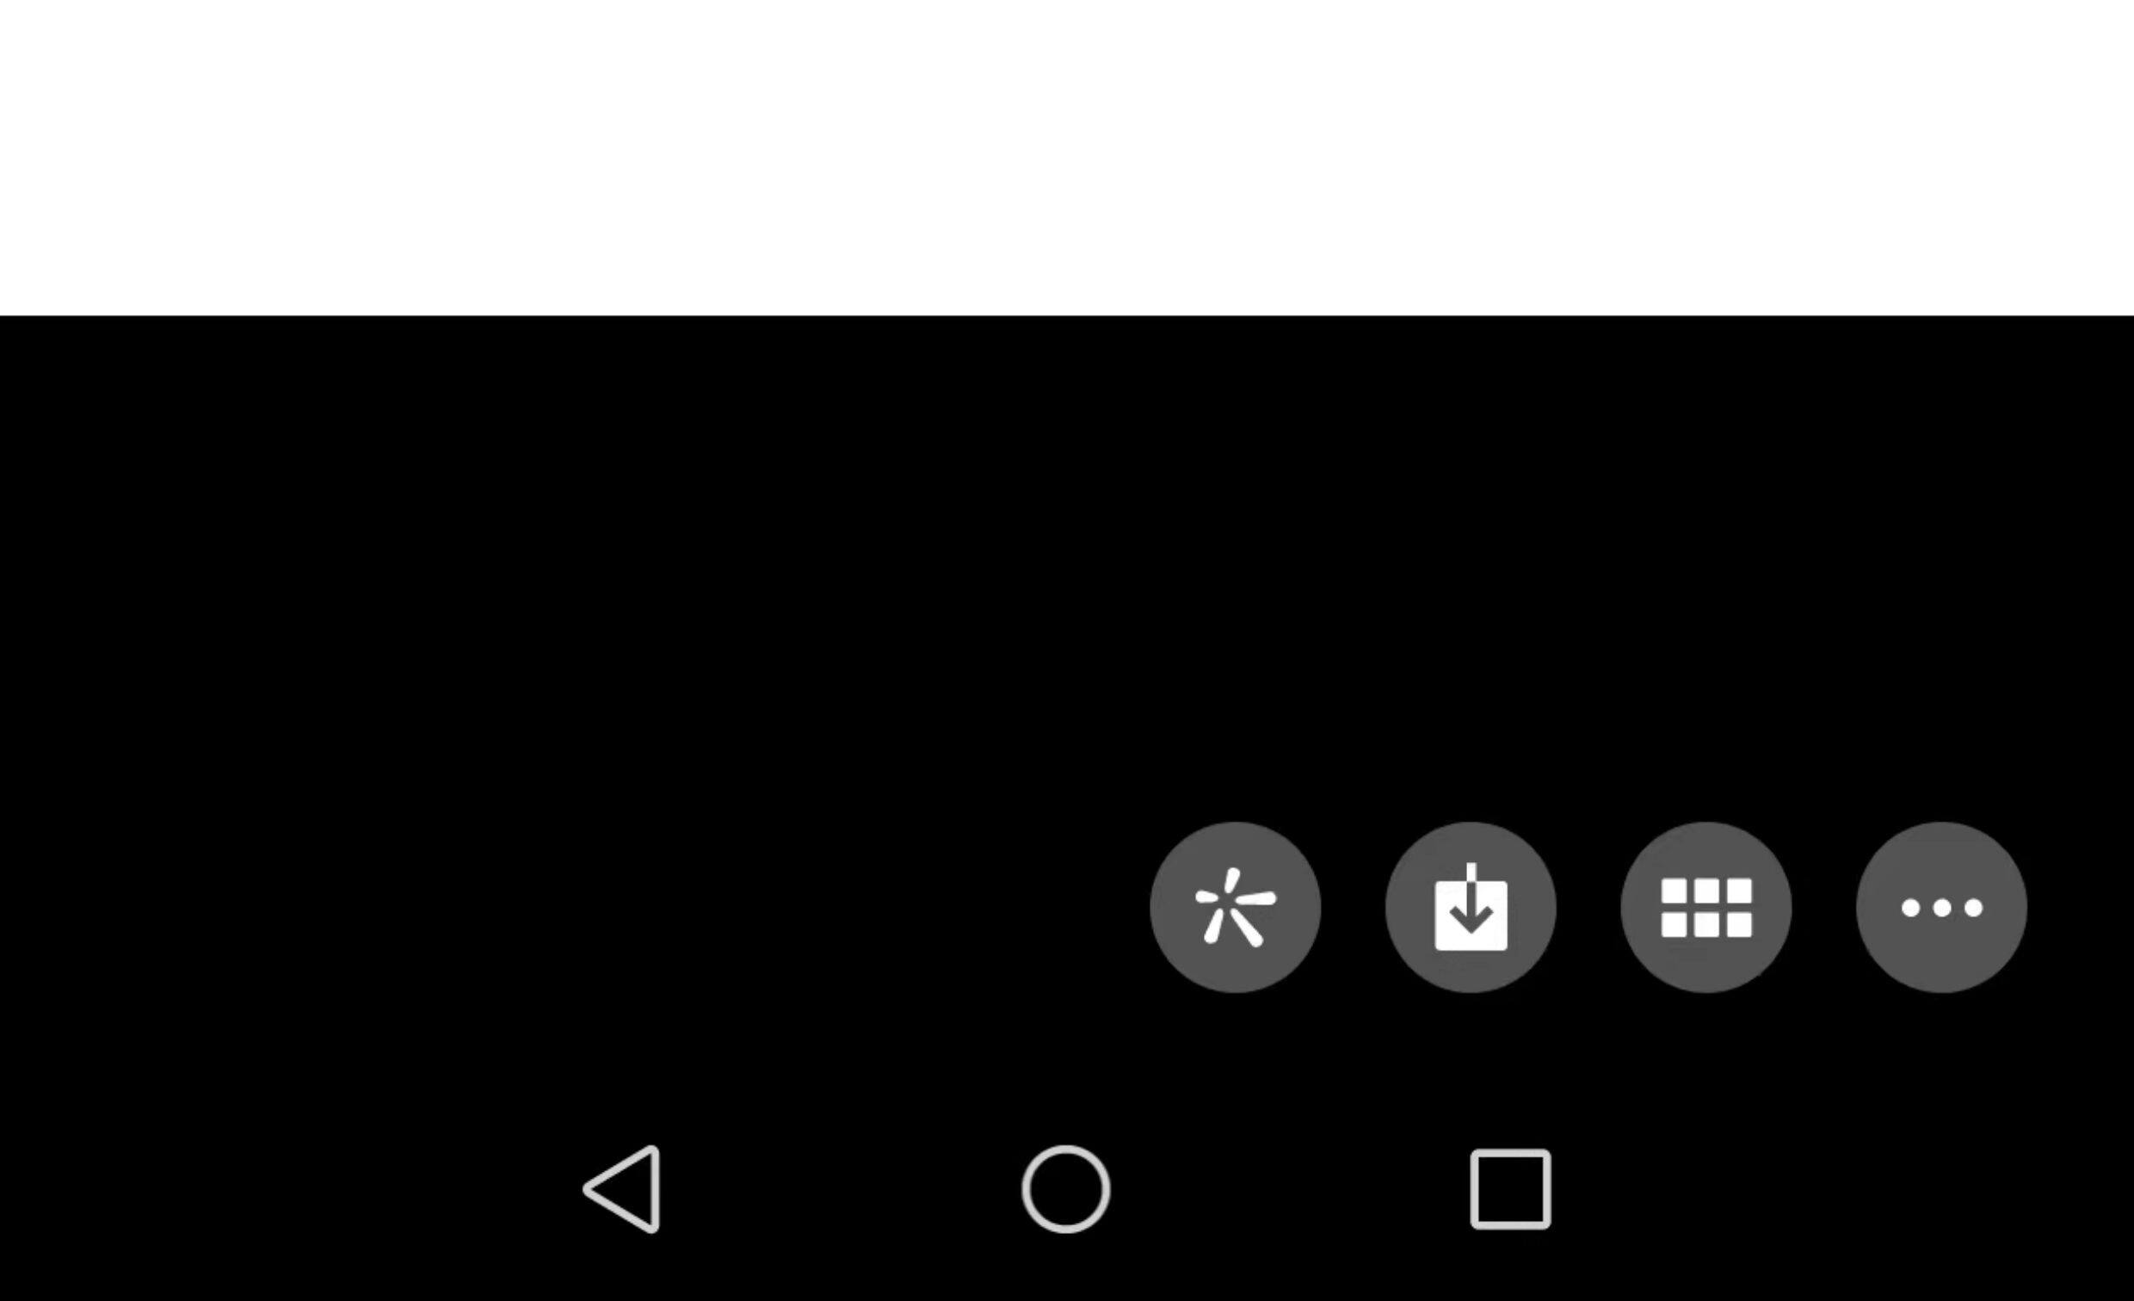Viewport: 2134px width, 1301px height.
Task: Return to previous screen via back triangle
Action: pyautogui.click(x=623, y=1188)
